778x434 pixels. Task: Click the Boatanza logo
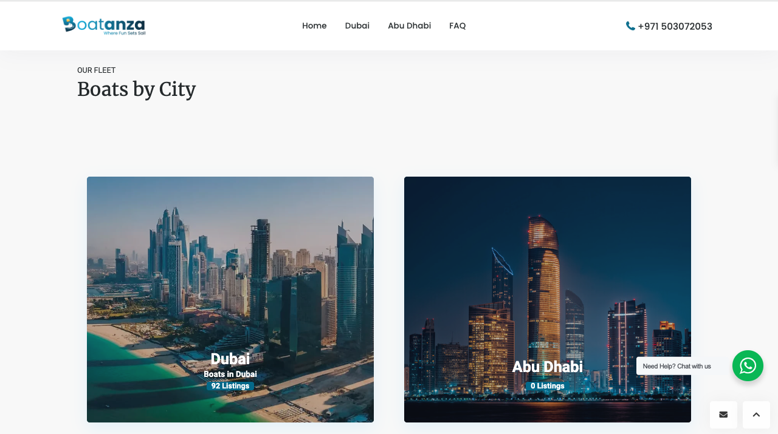[104, 25]
